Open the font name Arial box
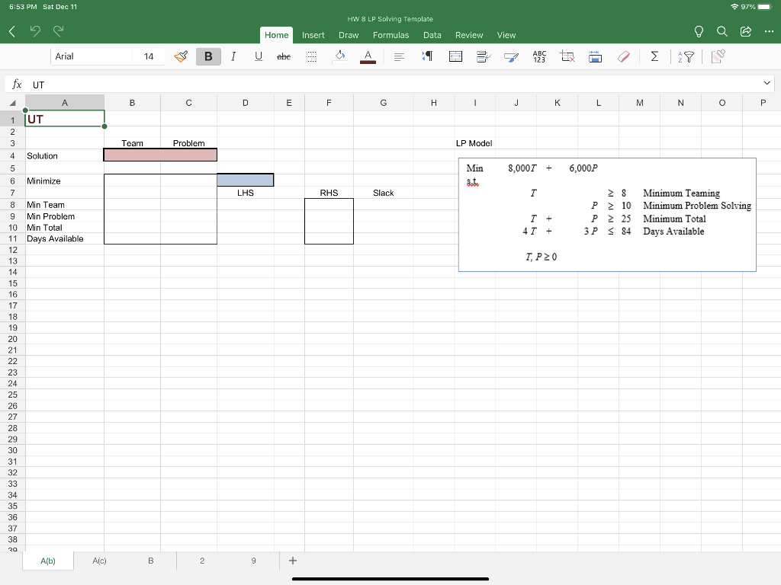The image size is (781, 585). tap(92, 56)
